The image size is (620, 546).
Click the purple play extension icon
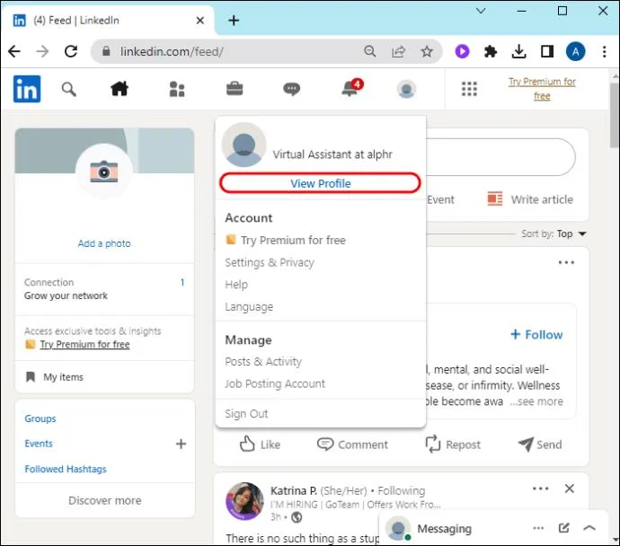point(462,51)
